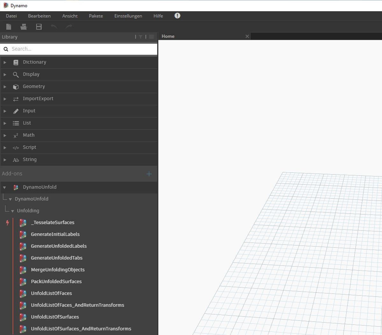Click the Open file toolbar icon
Image resolution: width=382 pixels, height=335 pixels.
(x=24, y=26)
